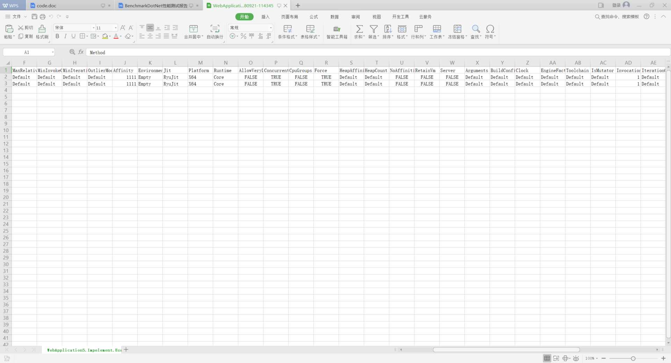
Task: Toggle middle vertical alignment
Action: [x=150, y=28]
